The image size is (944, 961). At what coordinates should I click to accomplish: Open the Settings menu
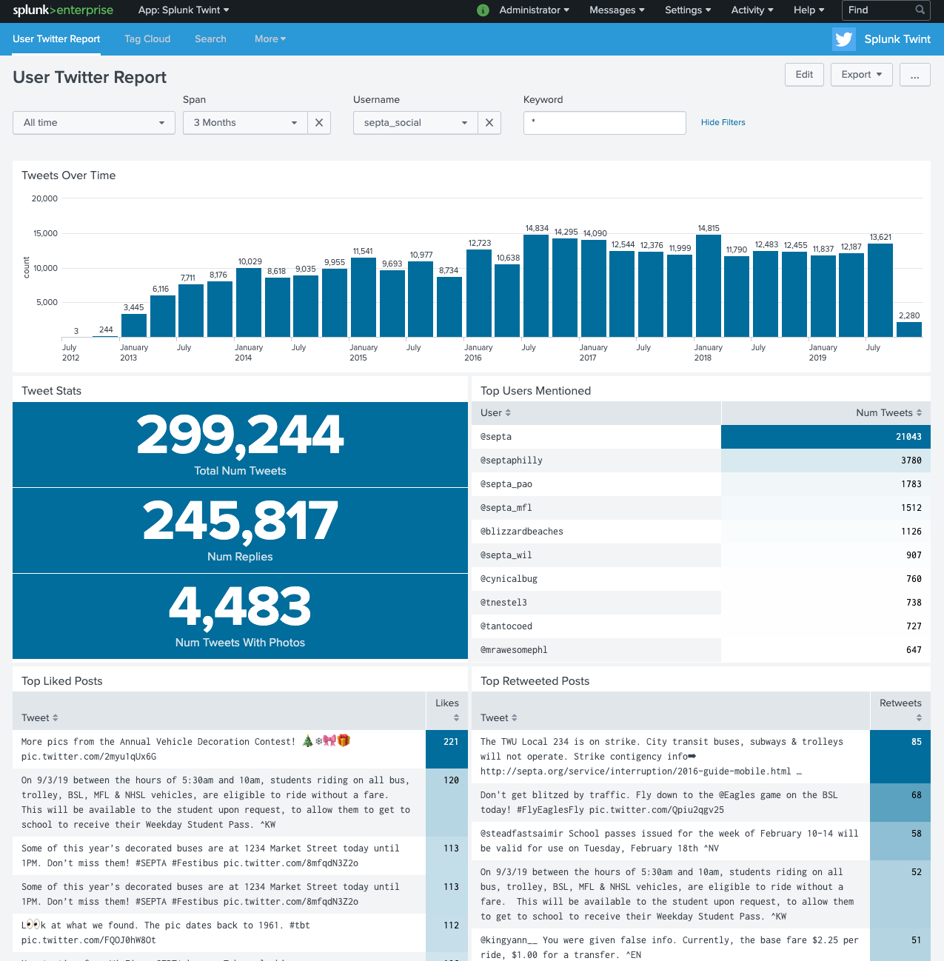[x=688, y=10]
